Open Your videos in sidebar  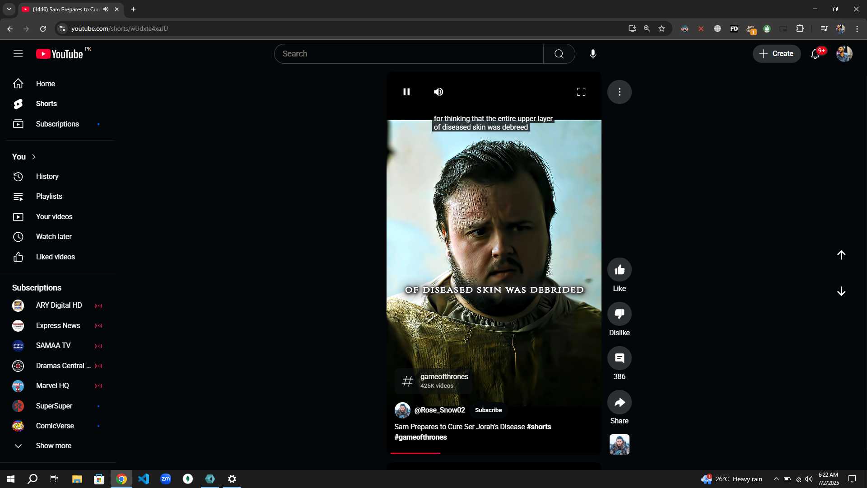(58, 217)
